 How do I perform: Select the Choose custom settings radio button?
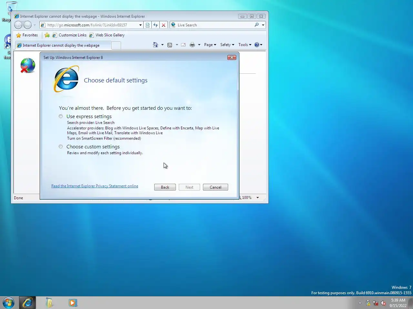point(61,146)
